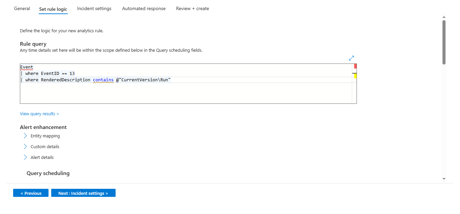This screenshot has width=460, height=214.
Task: Click the scrollbar down arrow
Action: [x=444, y=179]
